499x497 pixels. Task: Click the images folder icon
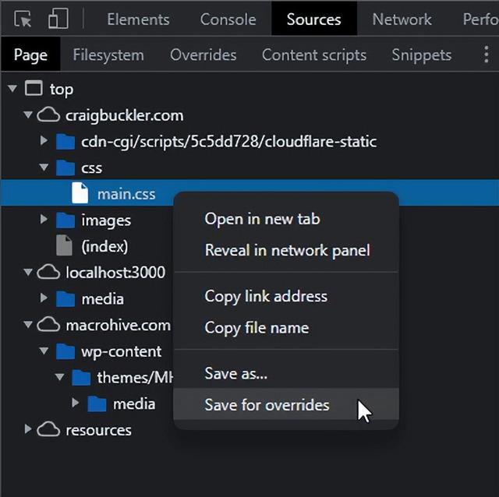pos(65,220)
